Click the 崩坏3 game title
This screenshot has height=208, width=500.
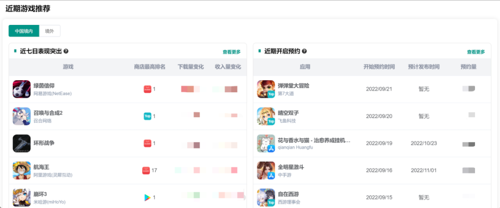point(40,194)
